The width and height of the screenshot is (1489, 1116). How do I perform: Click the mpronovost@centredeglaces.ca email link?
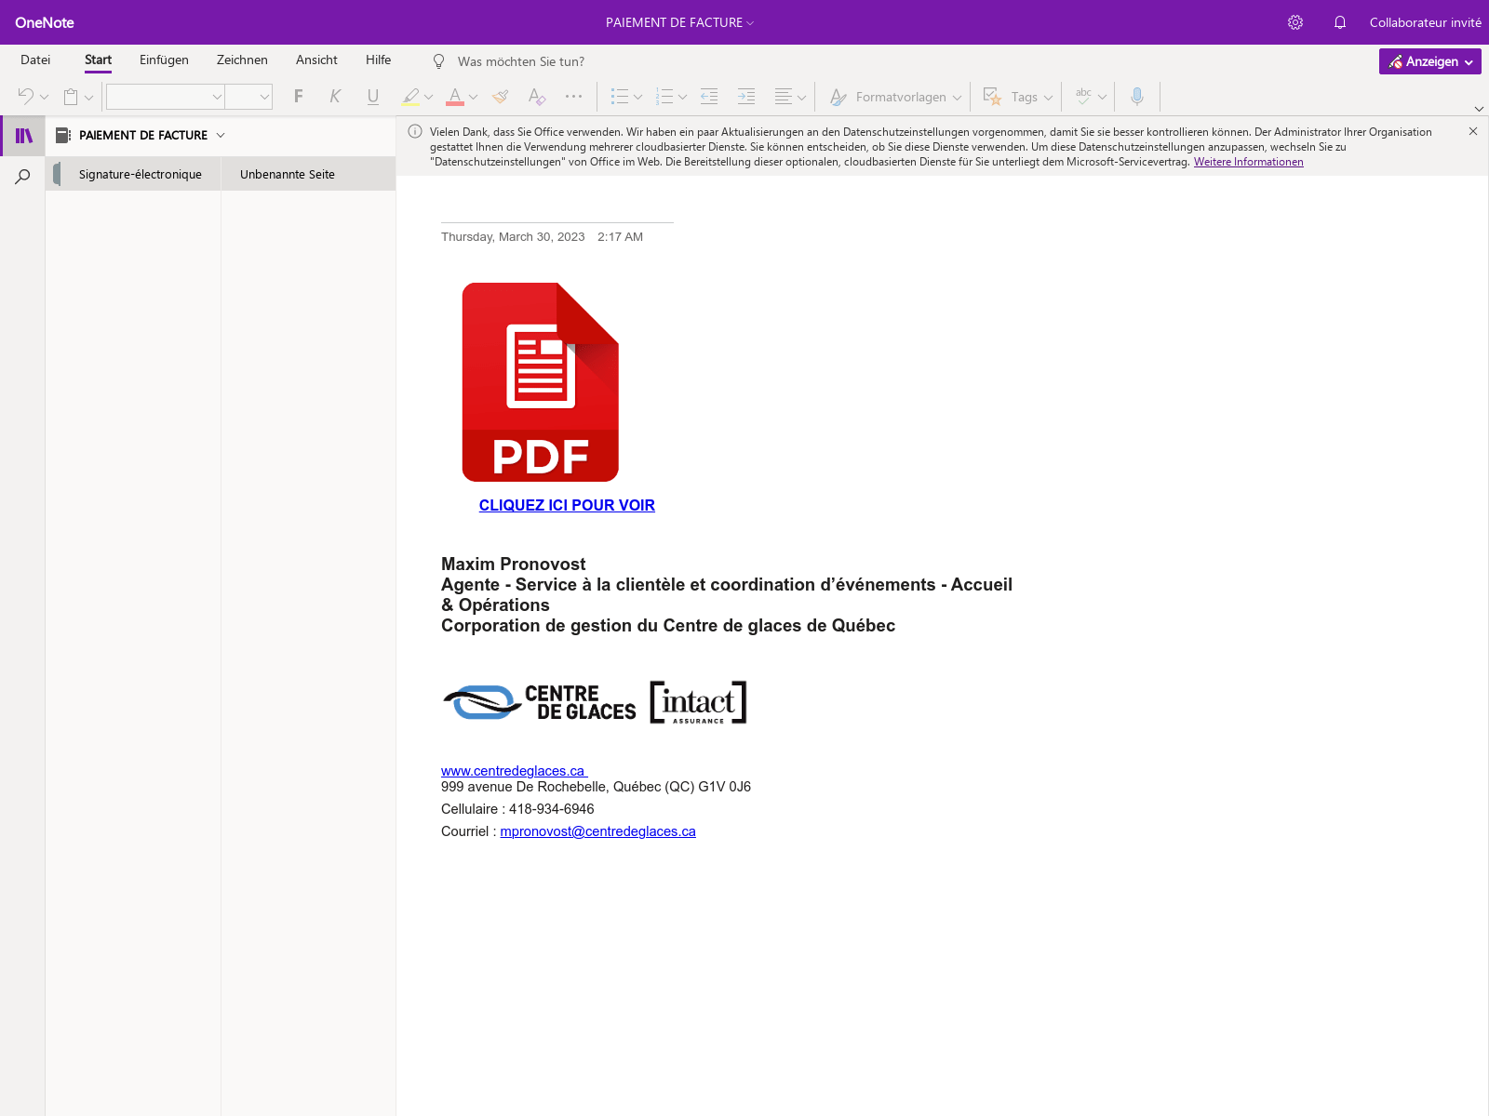597,831
